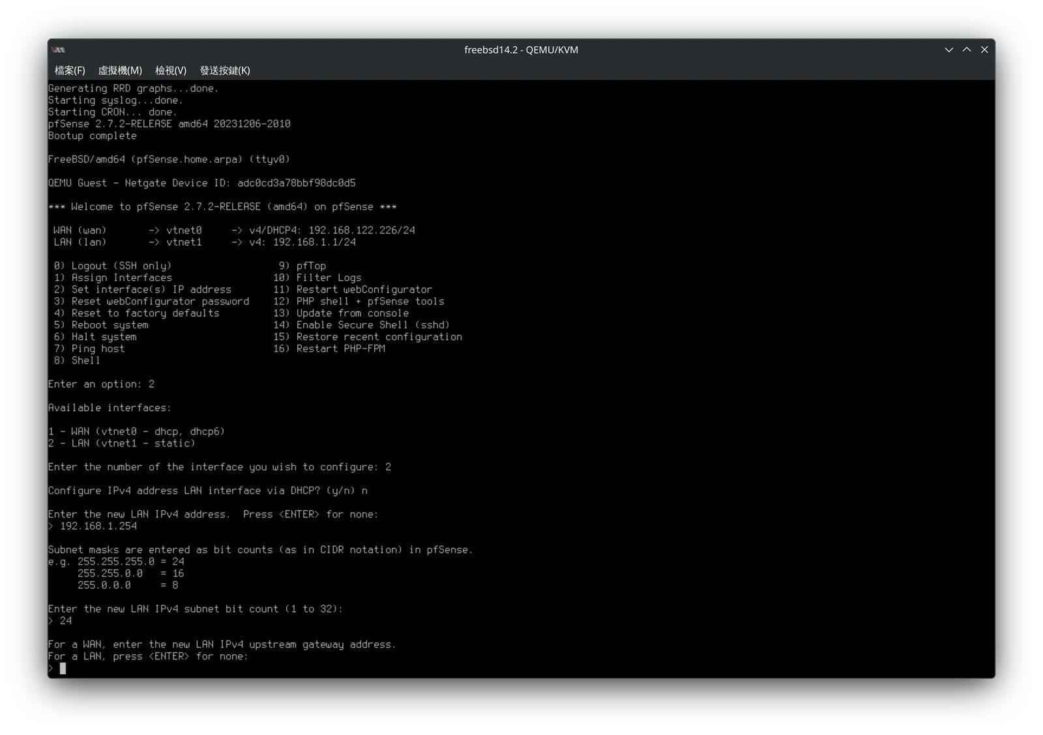Click the 'Available interfaces:' heading
This screenshot has height=735, width=1043.
110,408
